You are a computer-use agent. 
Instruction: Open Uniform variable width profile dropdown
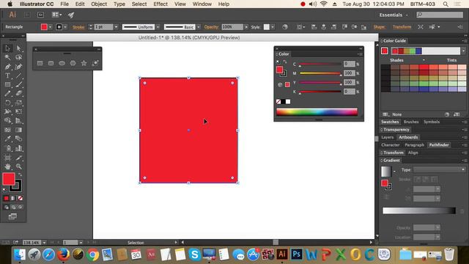158,27
